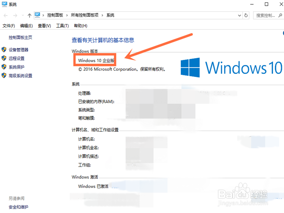Open the address bar dropdown arrow
This screenshot has width=284, height=213.
tap(240, 15)
